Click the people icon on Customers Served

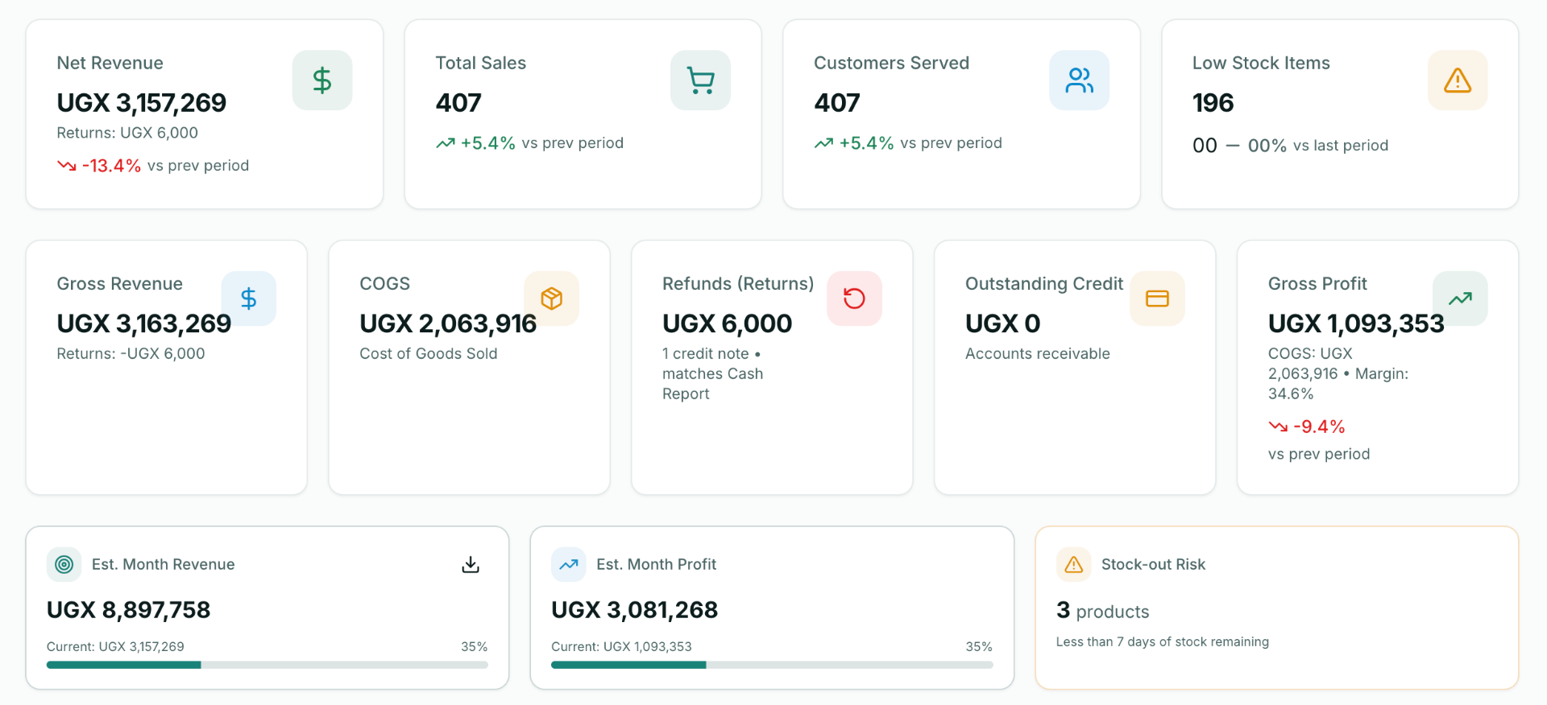[x=1080, y=80]
